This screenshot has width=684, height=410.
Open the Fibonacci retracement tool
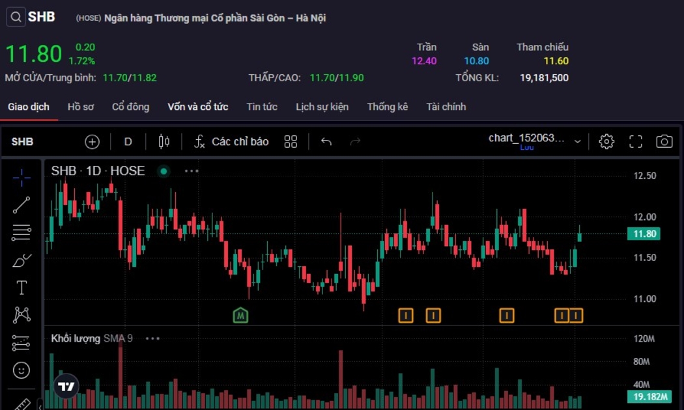21,232
